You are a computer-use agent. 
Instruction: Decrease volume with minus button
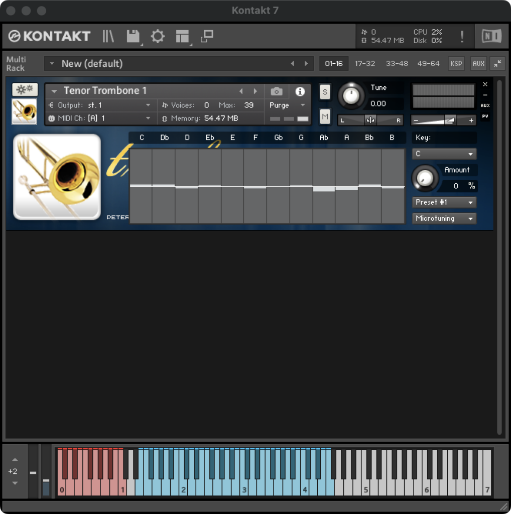(x=416, y=120)
